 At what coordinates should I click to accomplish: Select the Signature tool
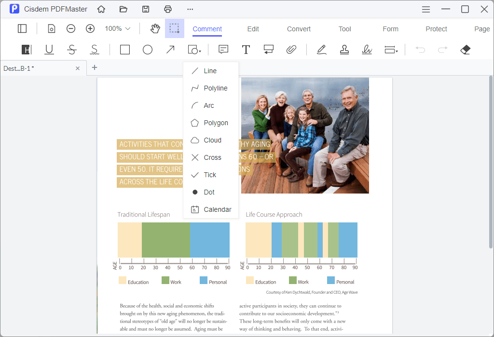367,50
